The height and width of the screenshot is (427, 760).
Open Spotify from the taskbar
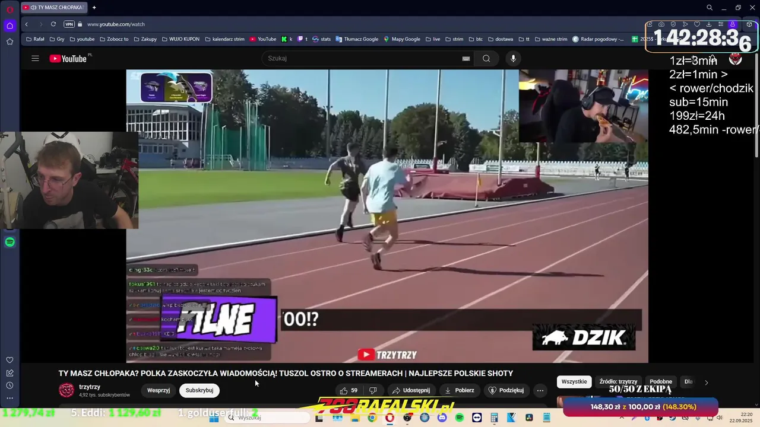[460, 418]
